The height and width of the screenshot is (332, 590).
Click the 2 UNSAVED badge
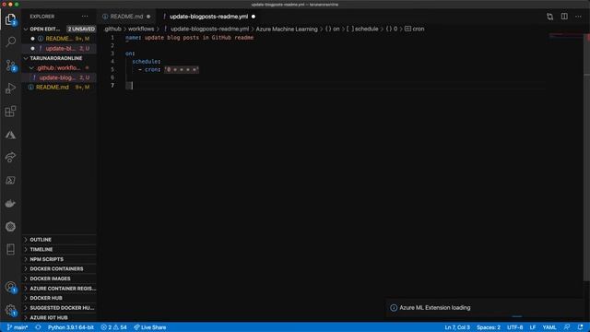coord(81,29)
